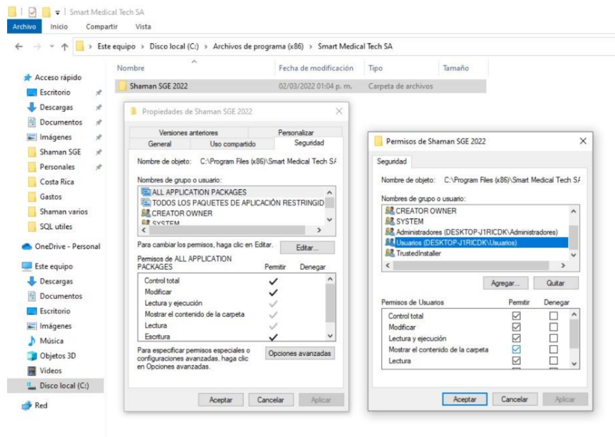615x437 pixels.
Task: Select Escritorio under Acceso rápido
Action: pos(55,92)
